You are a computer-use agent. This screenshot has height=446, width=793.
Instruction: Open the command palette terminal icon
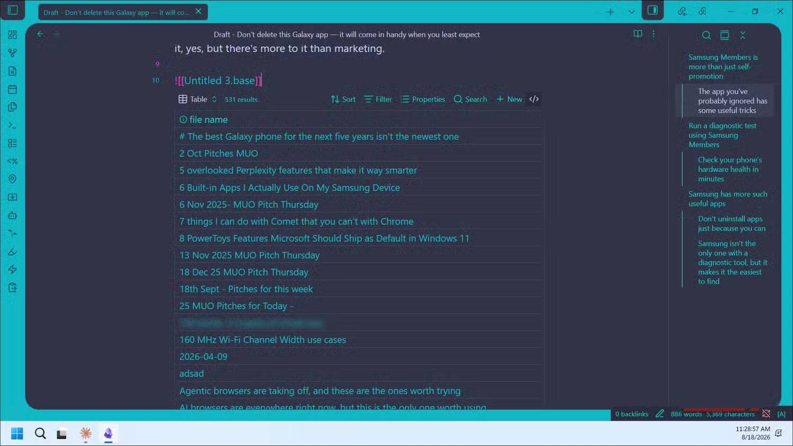[13, 125]
